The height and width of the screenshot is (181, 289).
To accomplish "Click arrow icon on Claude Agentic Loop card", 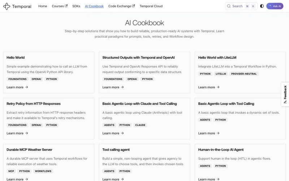I will (x=122, y=133).
